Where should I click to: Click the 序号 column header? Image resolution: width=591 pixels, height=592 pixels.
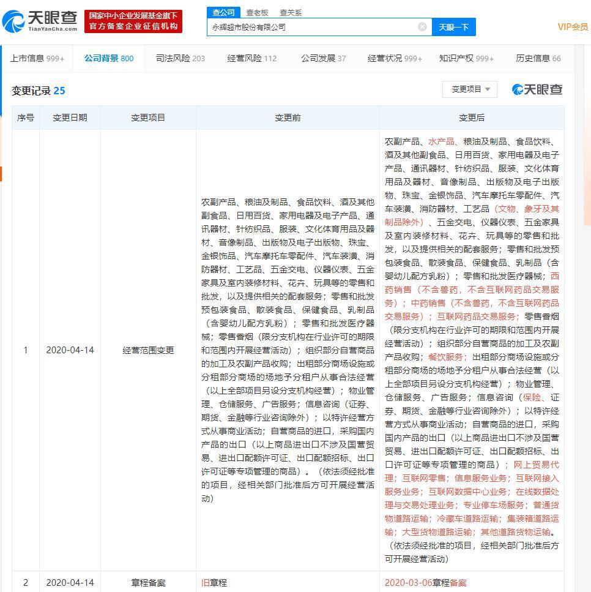coord(26,118)
